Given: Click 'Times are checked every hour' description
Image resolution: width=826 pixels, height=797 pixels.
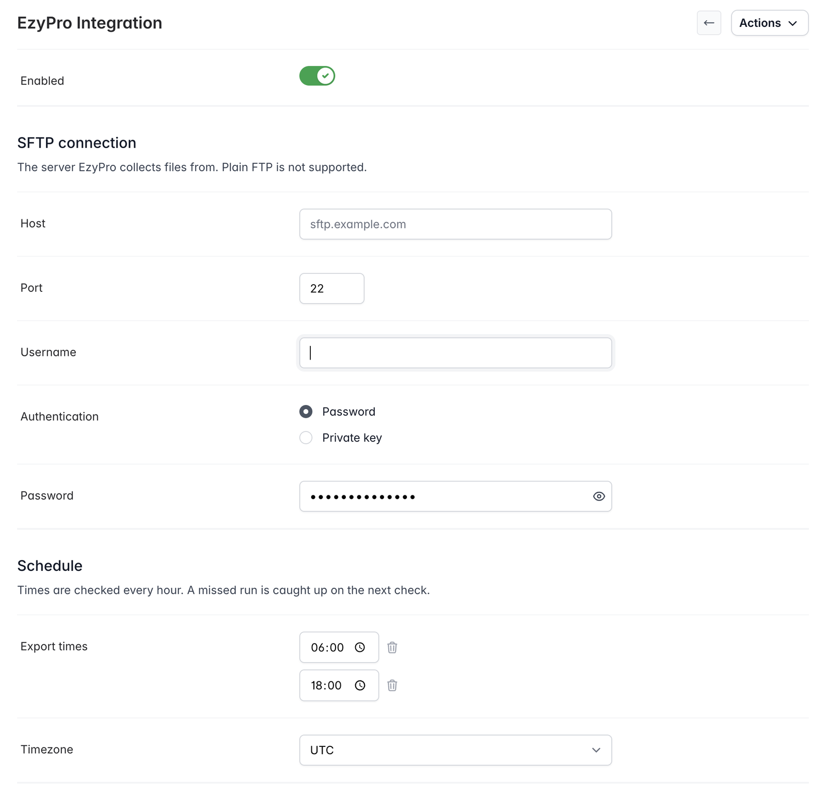Looking at the screenshot, I should (x=101, y=590).
